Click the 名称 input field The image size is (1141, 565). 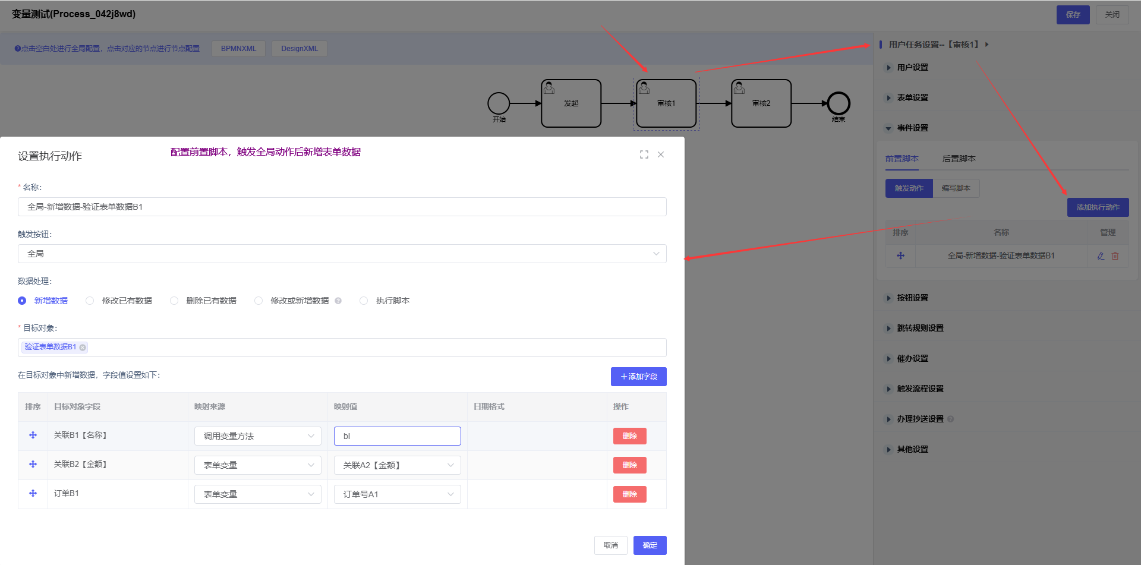pyautogui.click(x=342, y=207)
